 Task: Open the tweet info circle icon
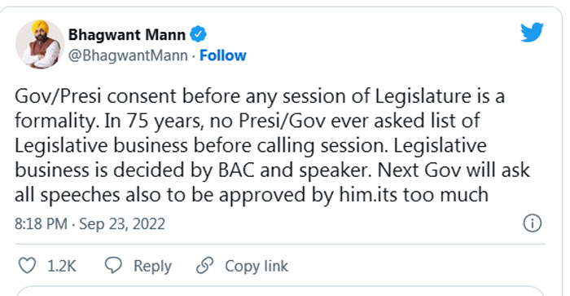(533, 223)
